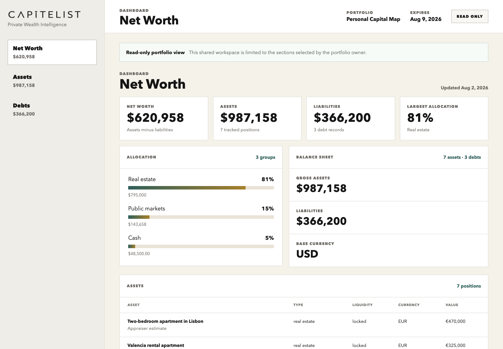Click the Largest Allocation 81% card

tap(444, 119)
